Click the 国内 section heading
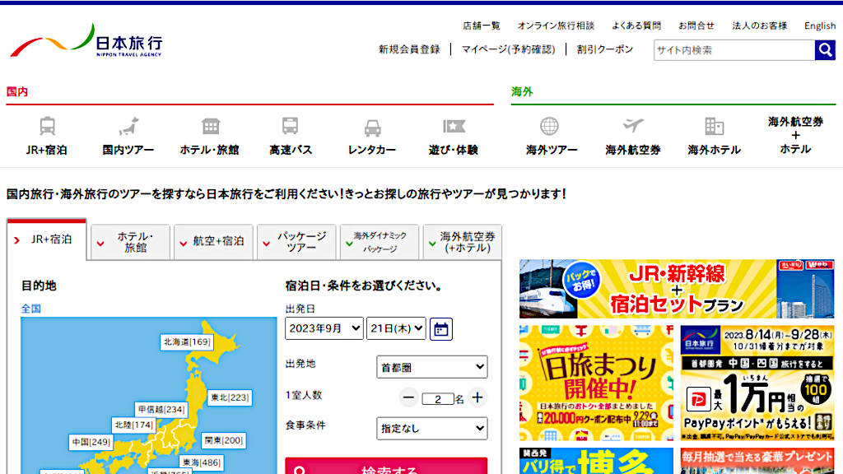Viewport: 843px width, 474px height. pyautogui.click(x=17, y=92)
